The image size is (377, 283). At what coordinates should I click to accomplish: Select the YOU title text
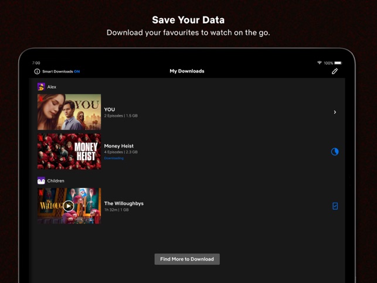tap(110, 109)
